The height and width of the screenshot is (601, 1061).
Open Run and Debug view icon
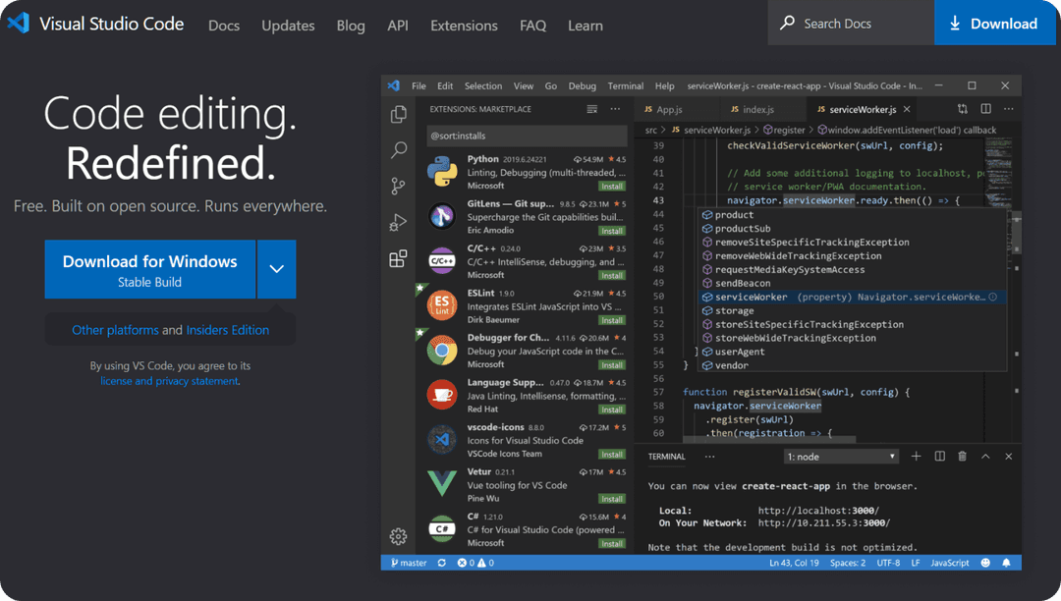coord(398,223)
